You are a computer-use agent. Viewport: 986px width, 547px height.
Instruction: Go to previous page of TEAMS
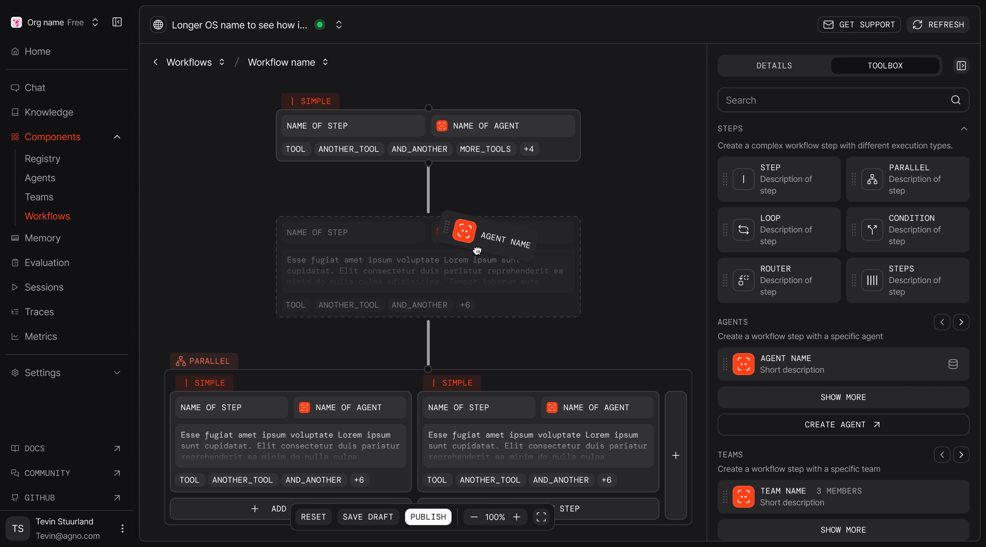942,455
